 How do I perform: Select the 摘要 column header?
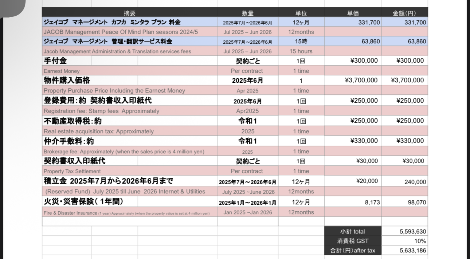[x=130, y=13]
